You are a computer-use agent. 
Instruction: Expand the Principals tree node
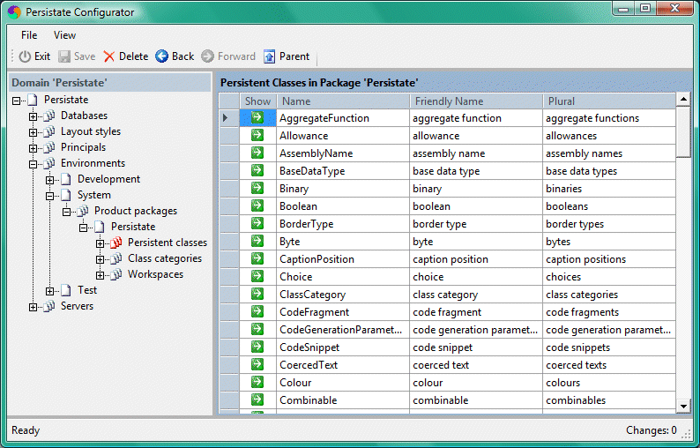(x=33, y=148)
